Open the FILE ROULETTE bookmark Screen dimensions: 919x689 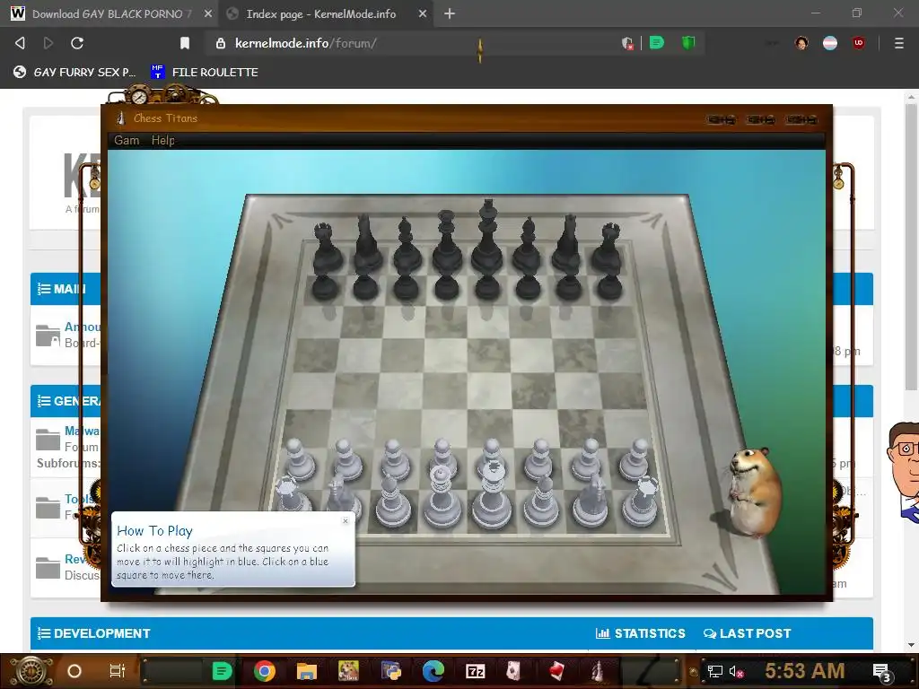coord(204,72)
